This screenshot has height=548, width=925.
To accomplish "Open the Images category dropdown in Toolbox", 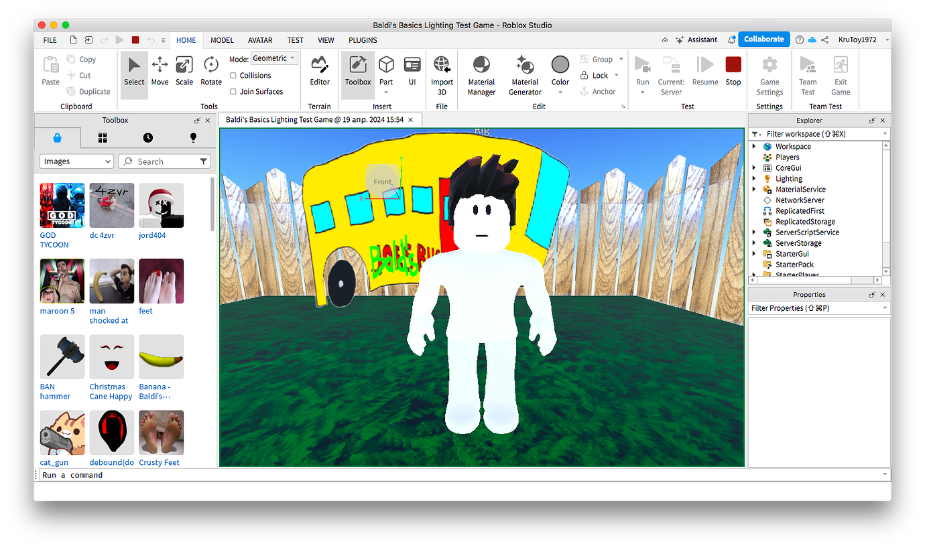I will click(x=76, y=161).
